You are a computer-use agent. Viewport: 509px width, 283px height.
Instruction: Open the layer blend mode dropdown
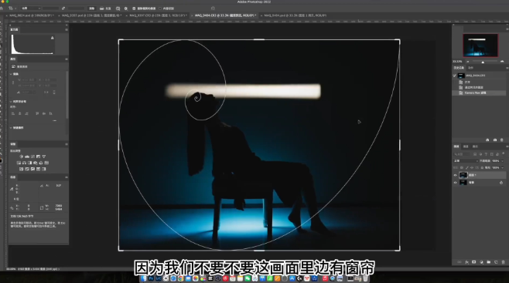(466, 160)
